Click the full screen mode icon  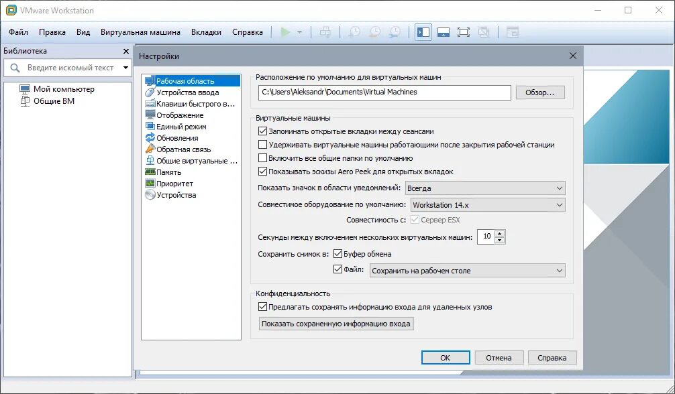tap(464, 32)
